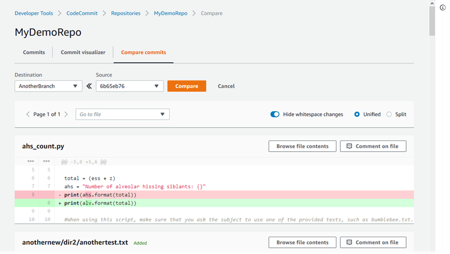
Task: Toggle Hide whitespace changes switch
Action: 275,114
